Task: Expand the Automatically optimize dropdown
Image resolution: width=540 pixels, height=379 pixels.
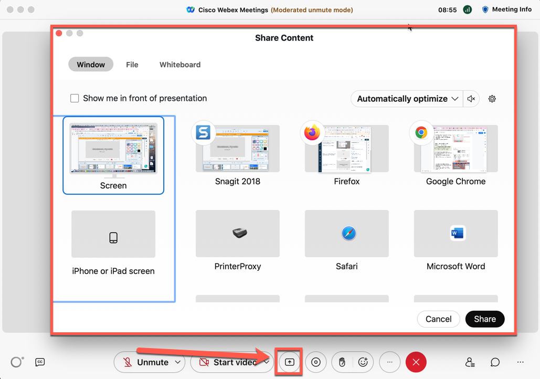Action: pos(407,99)
